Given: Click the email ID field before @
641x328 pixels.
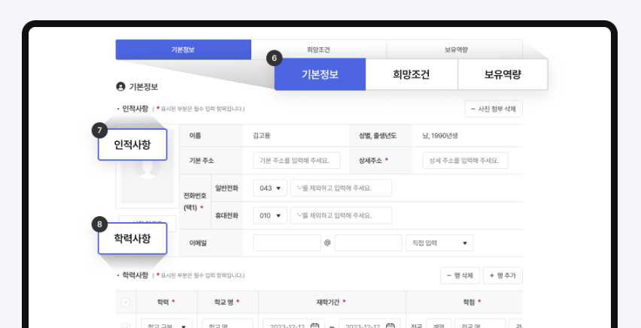Looking at the screenshot, I should (x=287, y=242).
